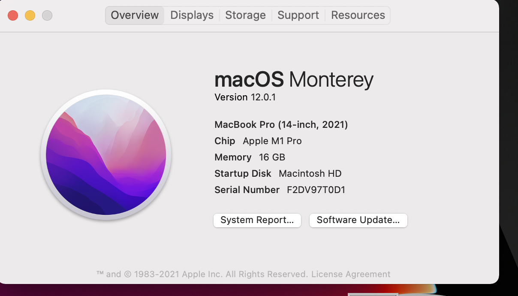Viewport: 518px width, 296px height.
Task: Select the Overview tab
Action: [x=135, y=15]
